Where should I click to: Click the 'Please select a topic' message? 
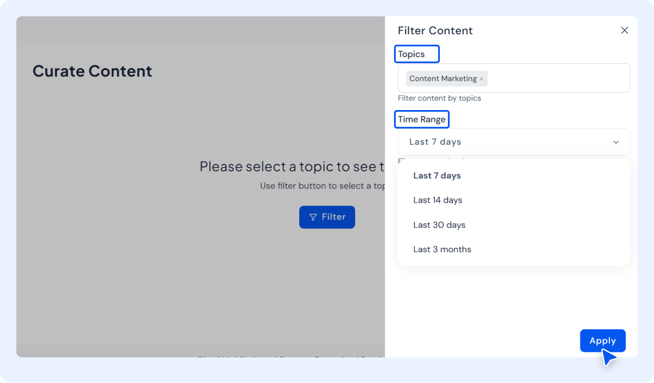pos(292,166)
